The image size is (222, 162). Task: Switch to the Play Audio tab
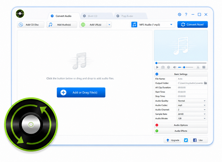(130, 16)
